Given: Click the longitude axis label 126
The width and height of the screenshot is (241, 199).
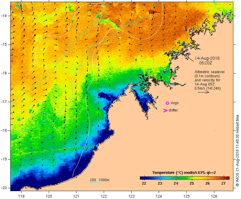Looking at the screenshot, I should (214, 196).
